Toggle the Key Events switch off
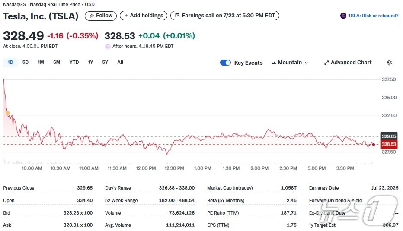Screen dimensions: 403x231 225,63
